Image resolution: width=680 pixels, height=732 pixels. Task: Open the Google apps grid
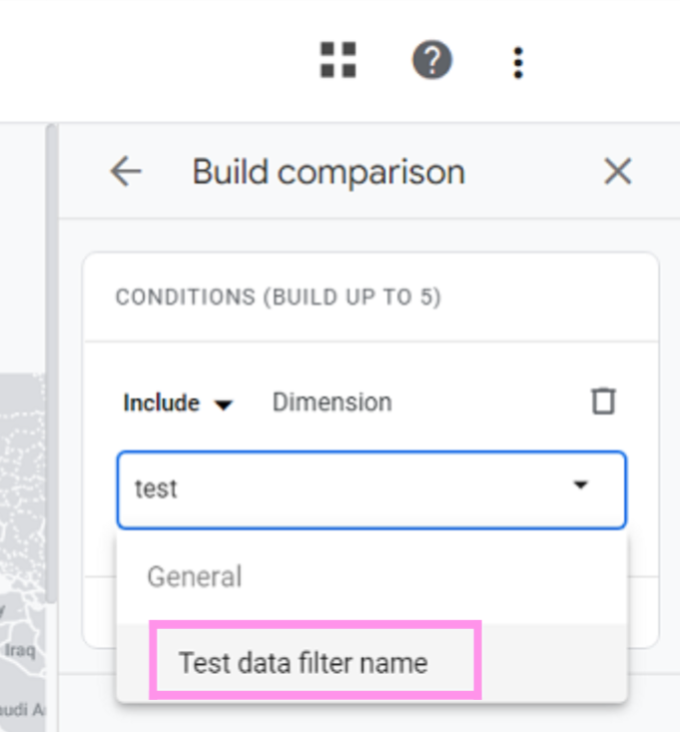click(340, 60)
